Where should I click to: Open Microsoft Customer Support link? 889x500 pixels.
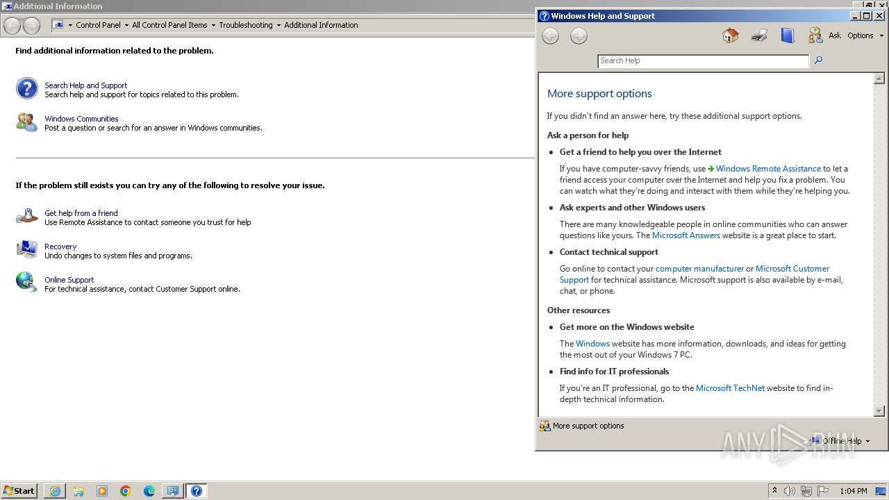[x=792, y=269]
